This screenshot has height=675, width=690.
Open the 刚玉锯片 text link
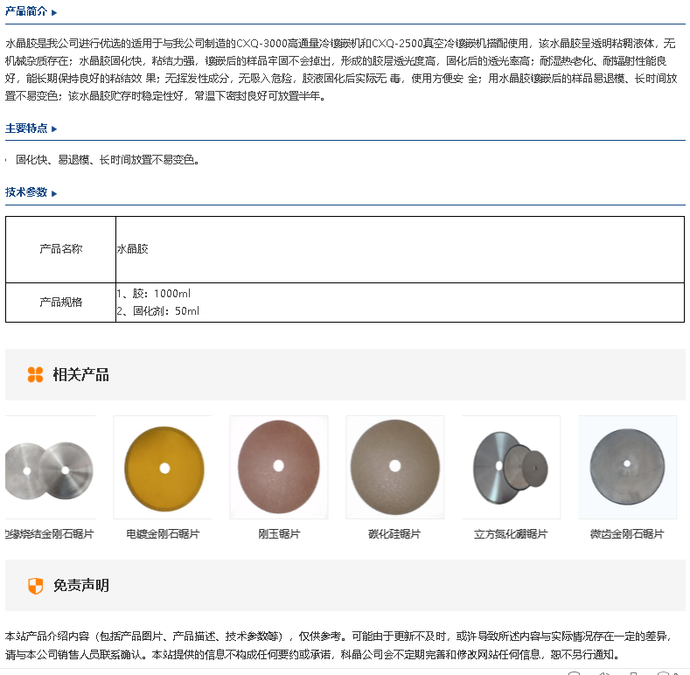[279, 534]
